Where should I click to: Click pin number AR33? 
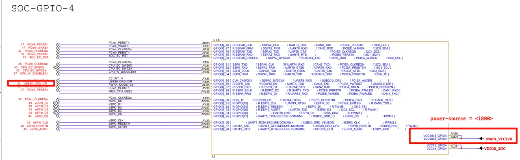pyautogui.click(x=206, y=43)
